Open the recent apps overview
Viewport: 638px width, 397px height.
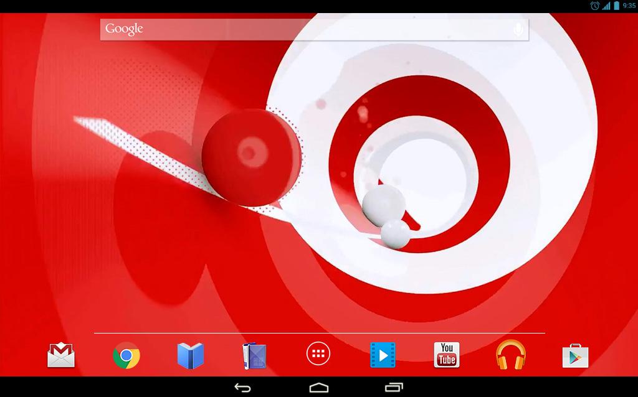pyautogui.click(x=394, y=387)
